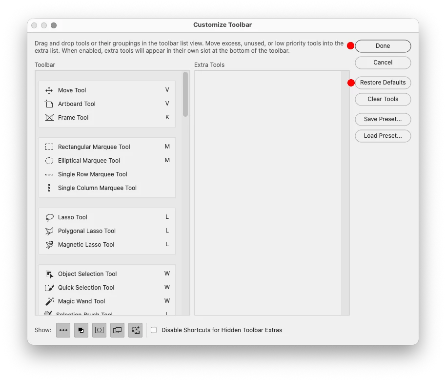Select the "Lasso Tool" label
This screenshot has width=446, height=381.
73,217
